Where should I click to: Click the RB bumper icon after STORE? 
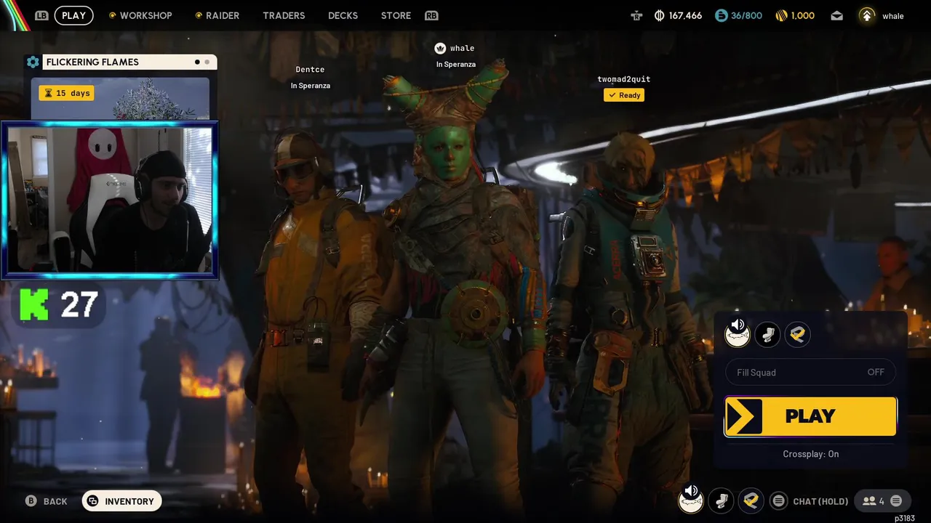tap(431, 15)
